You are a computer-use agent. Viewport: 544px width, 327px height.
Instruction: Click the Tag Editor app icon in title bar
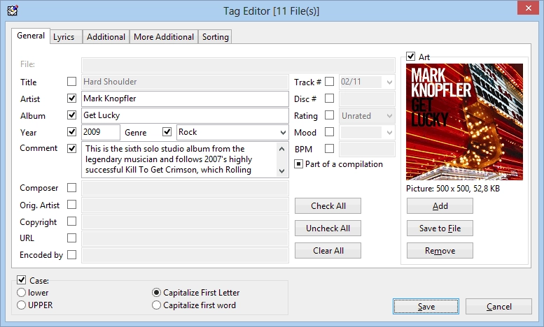[x=13, y=10]
